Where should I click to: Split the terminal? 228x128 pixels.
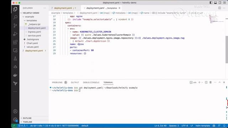click(x=206, y=82)
